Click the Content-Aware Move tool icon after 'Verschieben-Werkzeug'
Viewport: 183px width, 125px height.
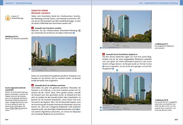pos(79,31)
